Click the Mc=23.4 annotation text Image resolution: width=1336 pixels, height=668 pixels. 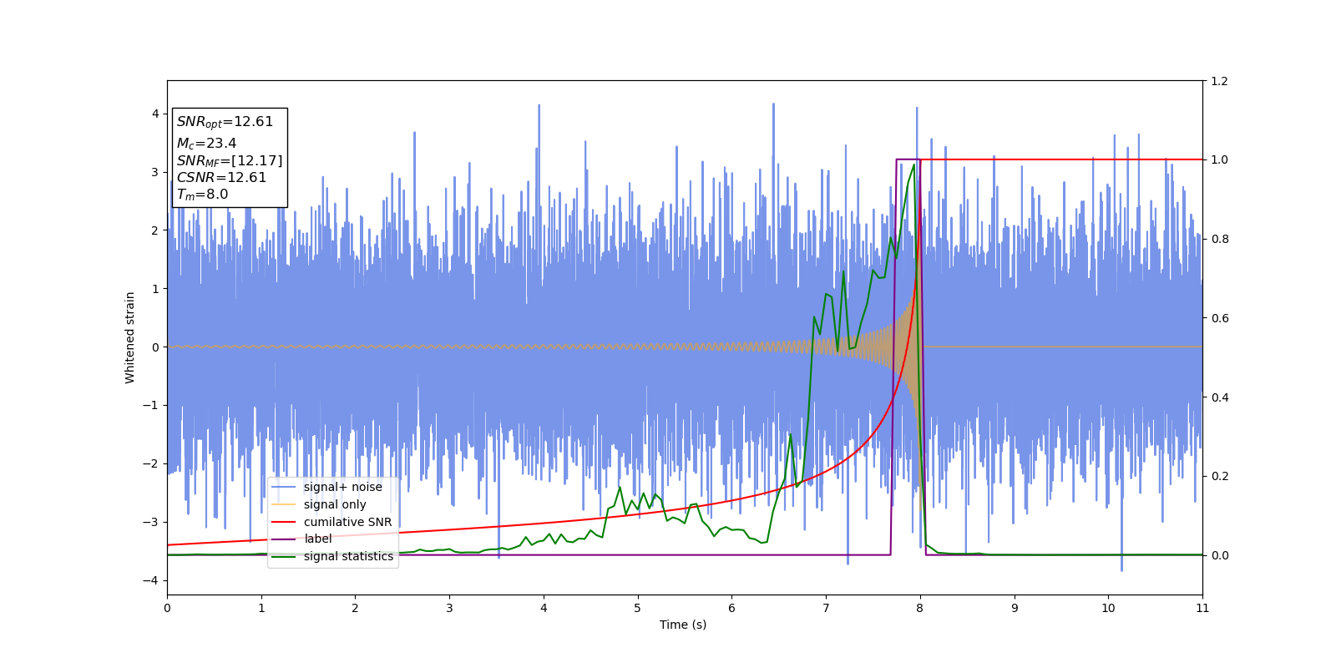206,144
